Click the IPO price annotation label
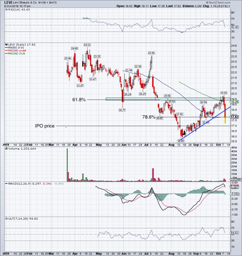This screenshot has width=242, height=256. click(45, 126)
